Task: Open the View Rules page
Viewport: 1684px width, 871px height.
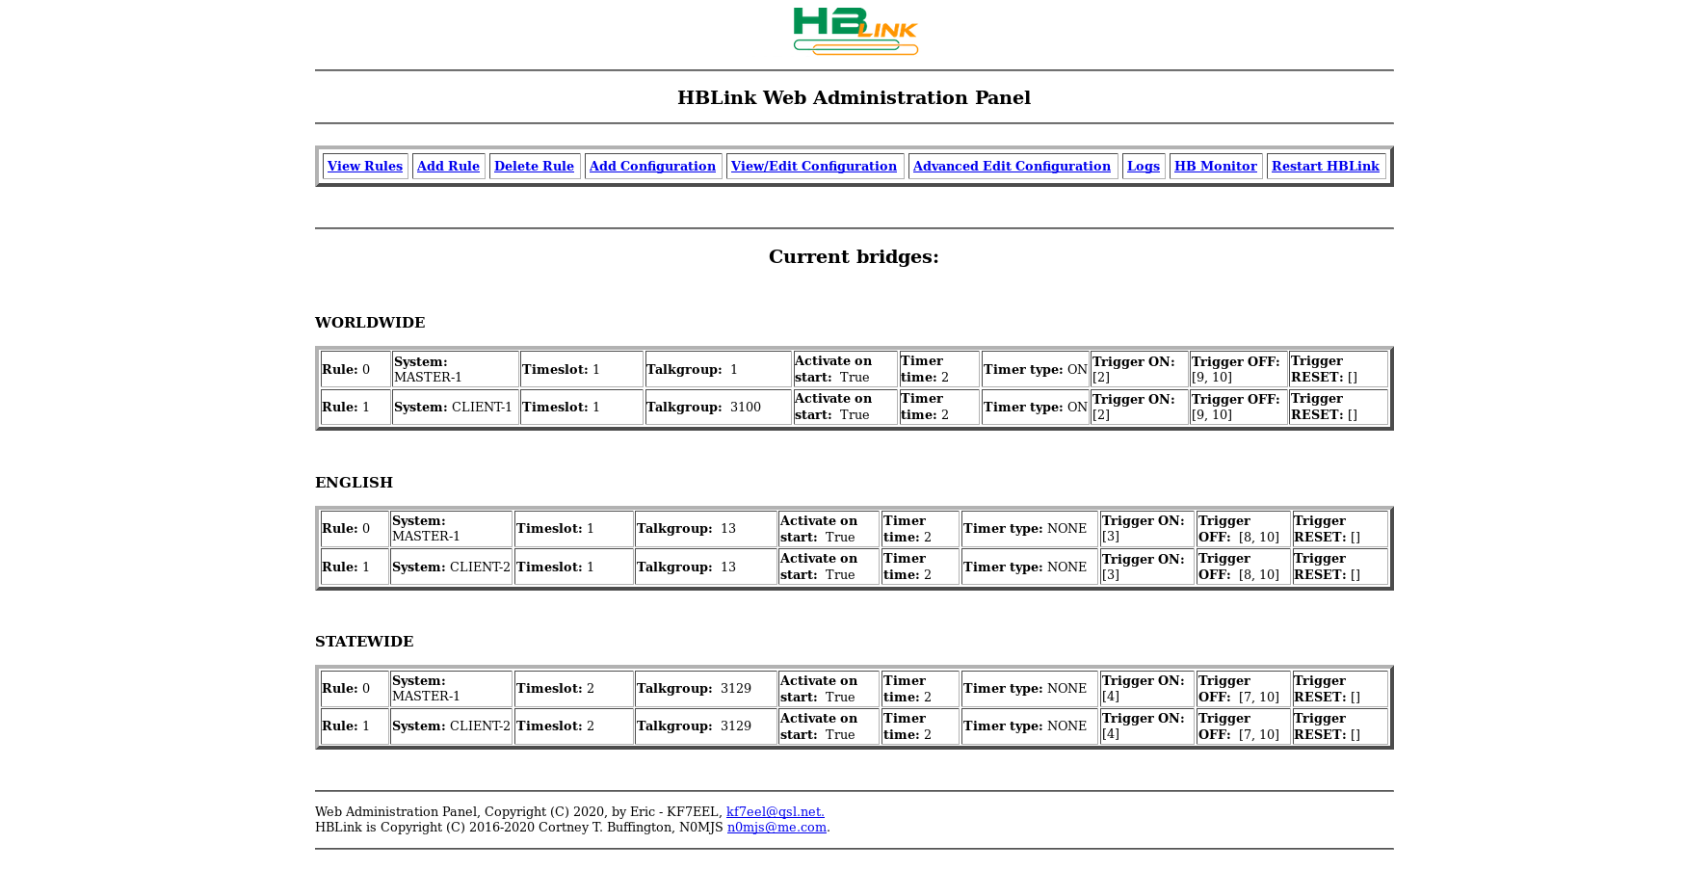Action: 365,167
